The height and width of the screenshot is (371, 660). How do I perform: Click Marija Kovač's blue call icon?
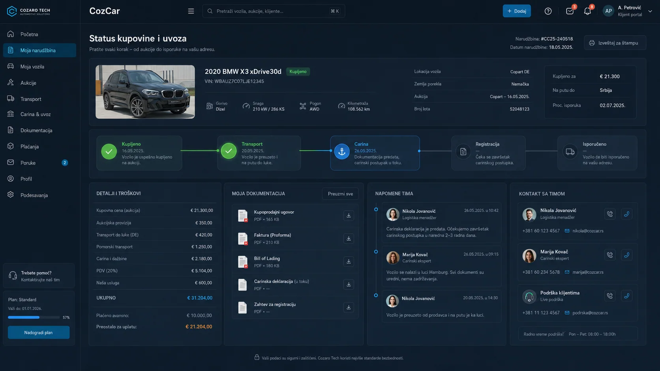(626, 255)
